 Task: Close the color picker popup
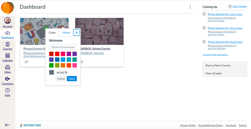click(x=76, y=33)
